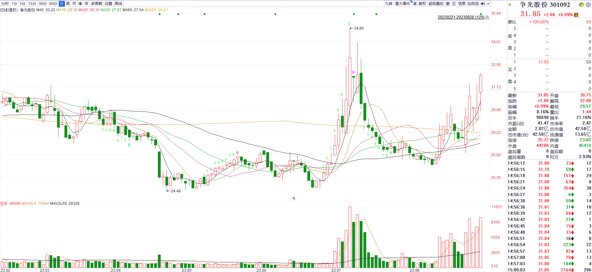Click the green diamond event marker above date range
The image size is (592, 272).
481,14
